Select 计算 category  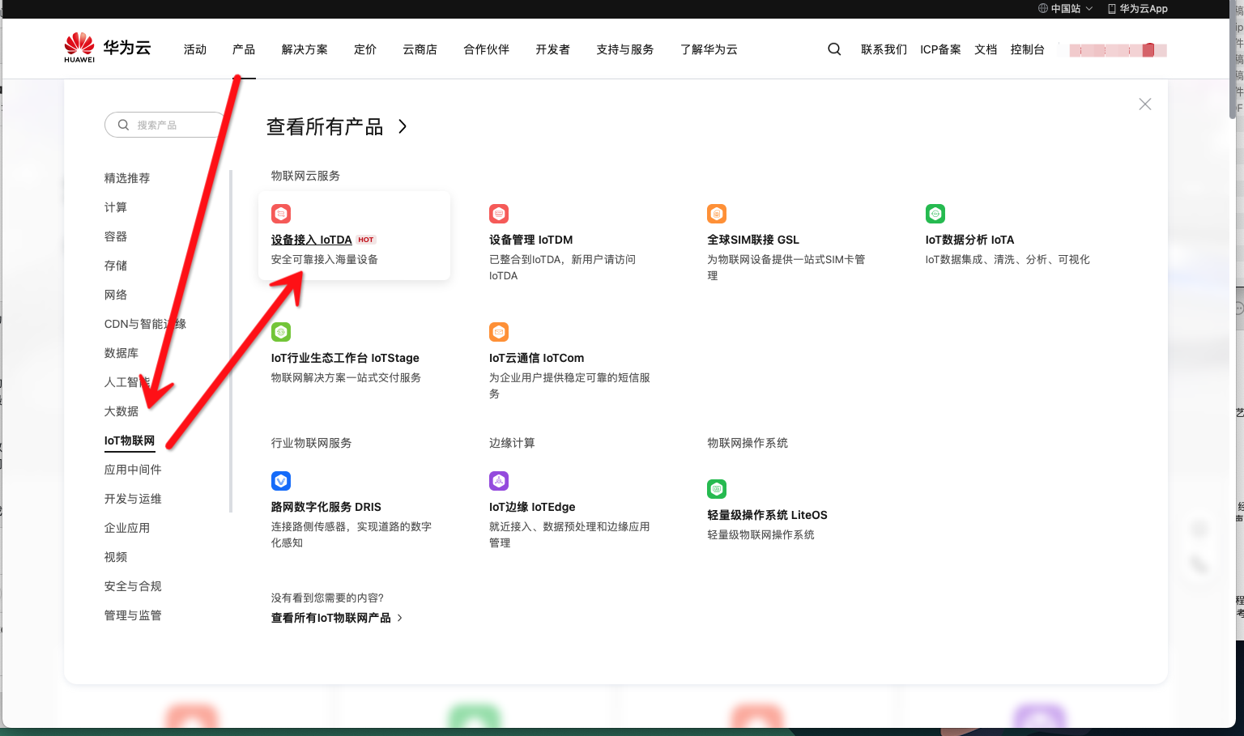coord(116,207)
